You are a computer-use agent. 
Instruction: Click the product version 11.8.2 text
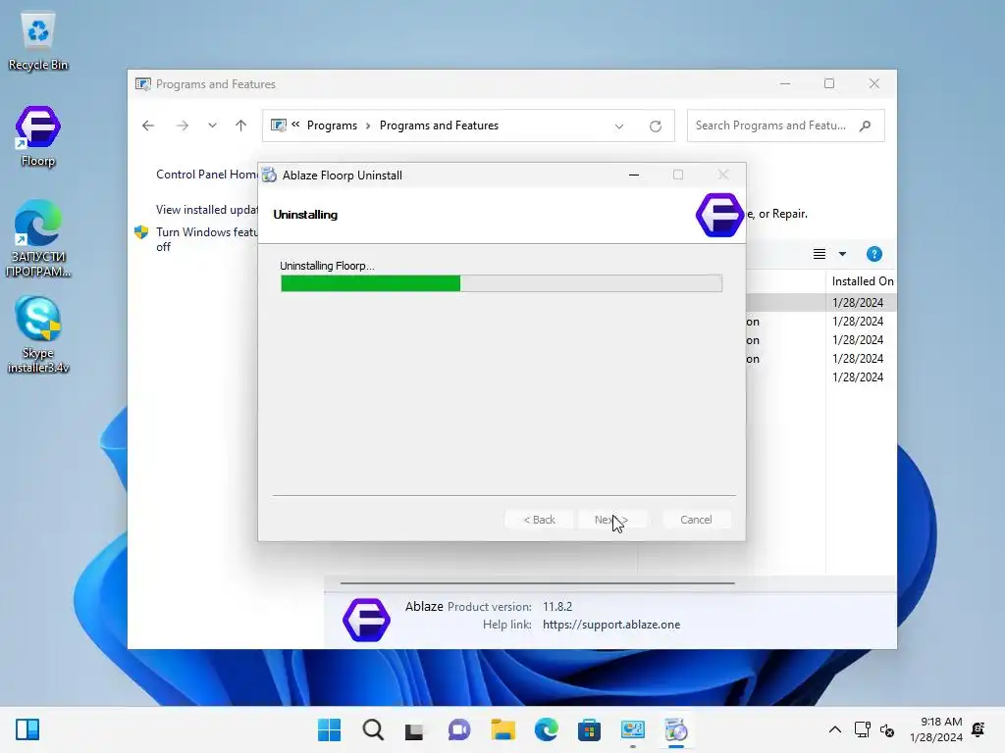click(557, 606)
